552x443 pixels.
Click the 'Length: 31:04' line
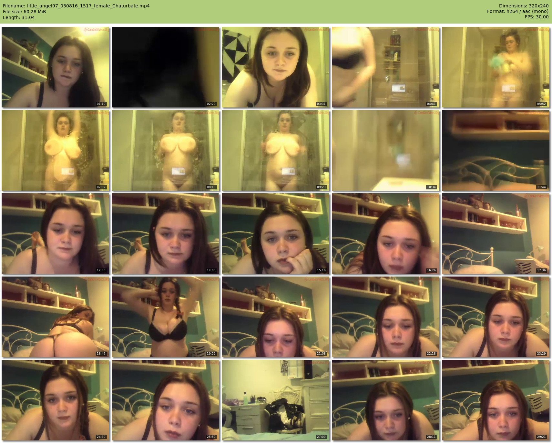(x=19, y=17)
